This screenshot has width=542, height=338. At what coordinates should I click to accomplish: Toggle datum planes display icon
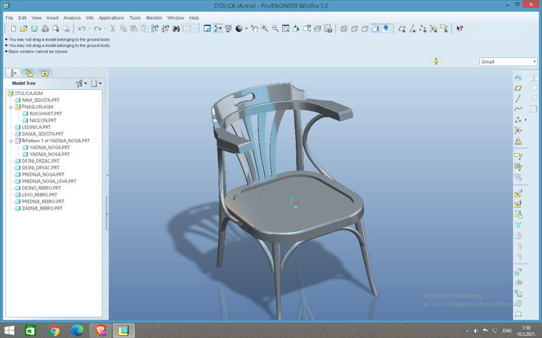coord(402,29)
